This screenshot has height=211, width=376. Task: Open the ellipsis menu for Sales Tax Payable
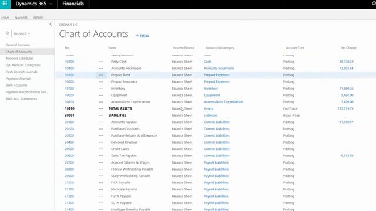[x=101, y=156]
